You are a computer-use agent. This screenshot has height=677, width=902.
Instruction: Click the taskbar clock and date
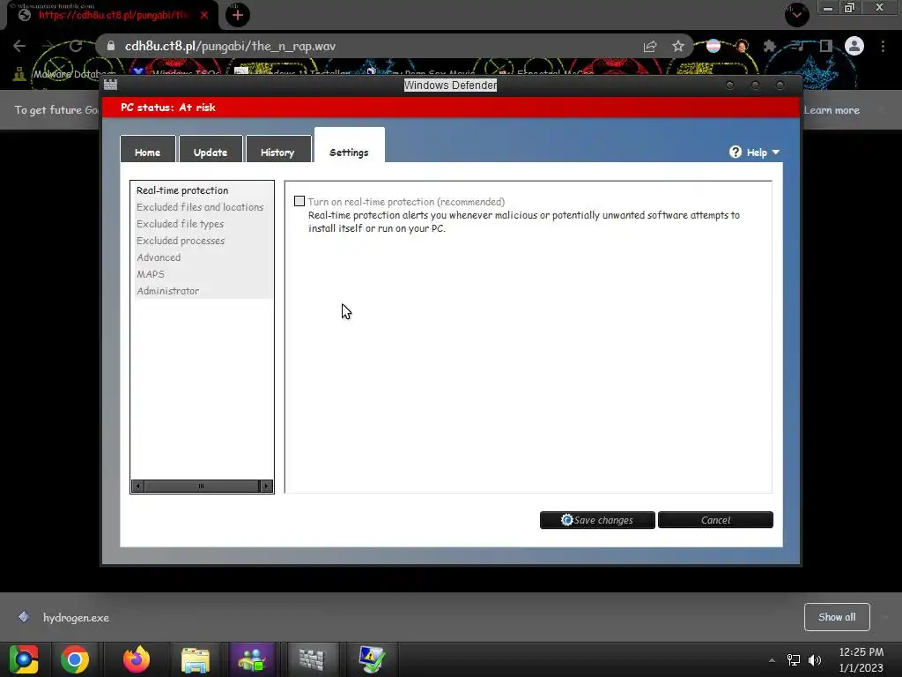pos(861,659)
